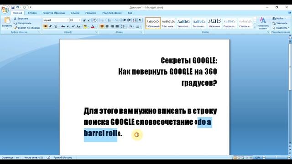The image size is (292, 164).
Task: Toggle subscript x₂ formatting
Action: click(68, 26)
